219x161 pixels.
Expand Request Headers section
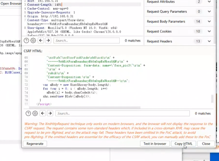(x=209, y=41)
